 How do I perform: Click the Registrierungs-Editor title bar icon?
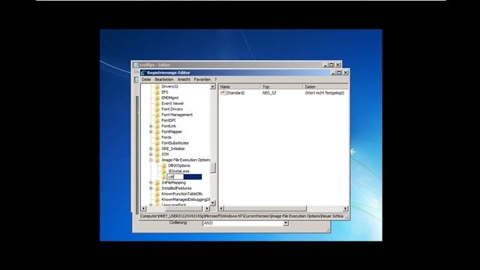[143, 73]
